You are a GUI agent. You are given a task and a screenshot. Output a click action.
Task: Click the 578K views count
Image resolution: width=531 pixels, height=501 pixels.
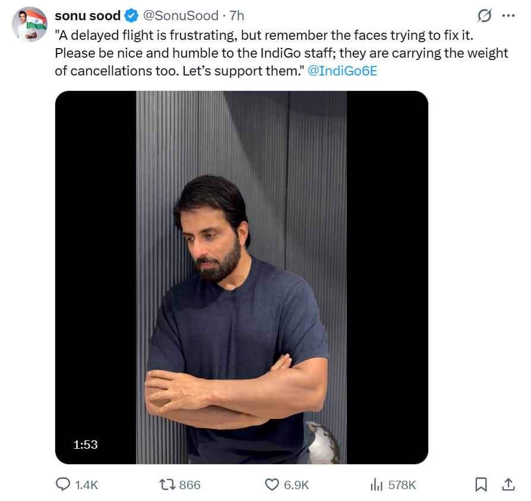[x=402, y=485]
